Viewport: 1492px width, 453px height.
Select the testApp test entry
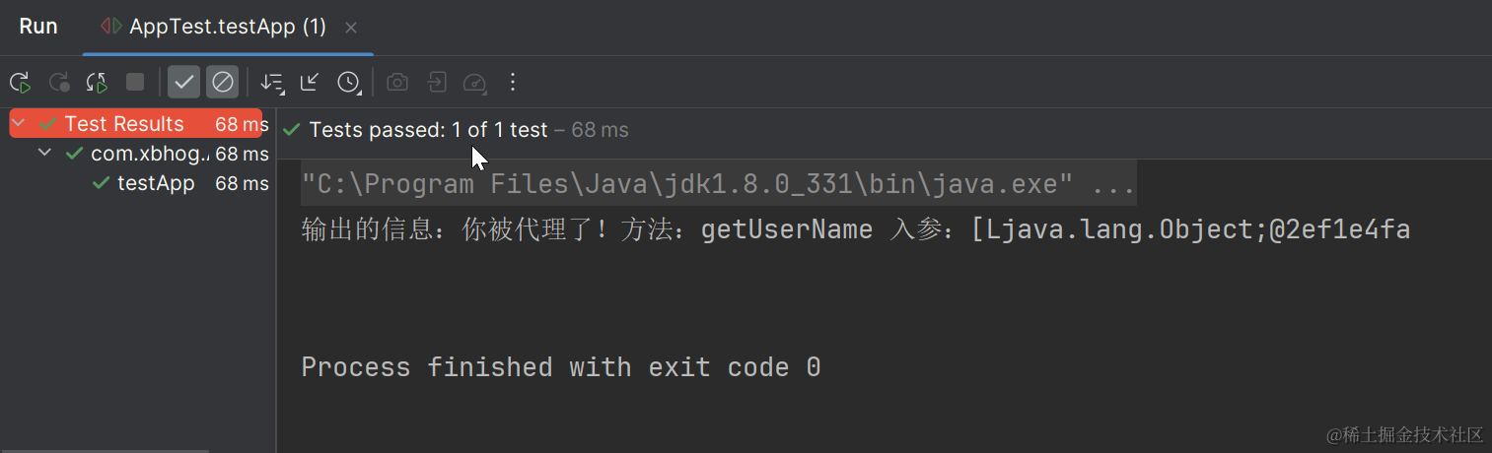click(x=156, y=183)
